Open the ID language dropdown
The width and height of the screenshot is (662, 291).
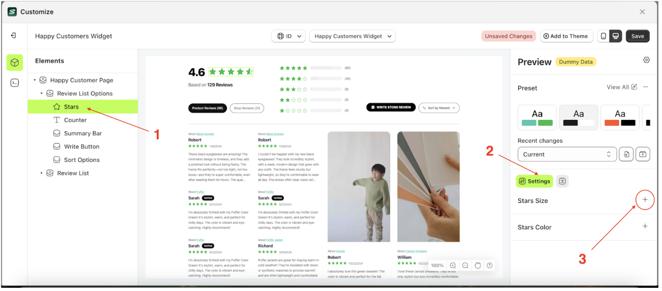(289, 36)
